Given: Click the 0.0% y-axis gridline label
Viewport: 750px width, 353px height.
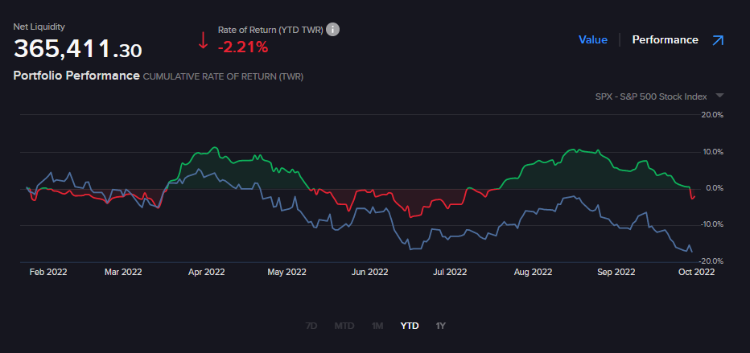Looking at the screenshot, I should pos(712,188).
